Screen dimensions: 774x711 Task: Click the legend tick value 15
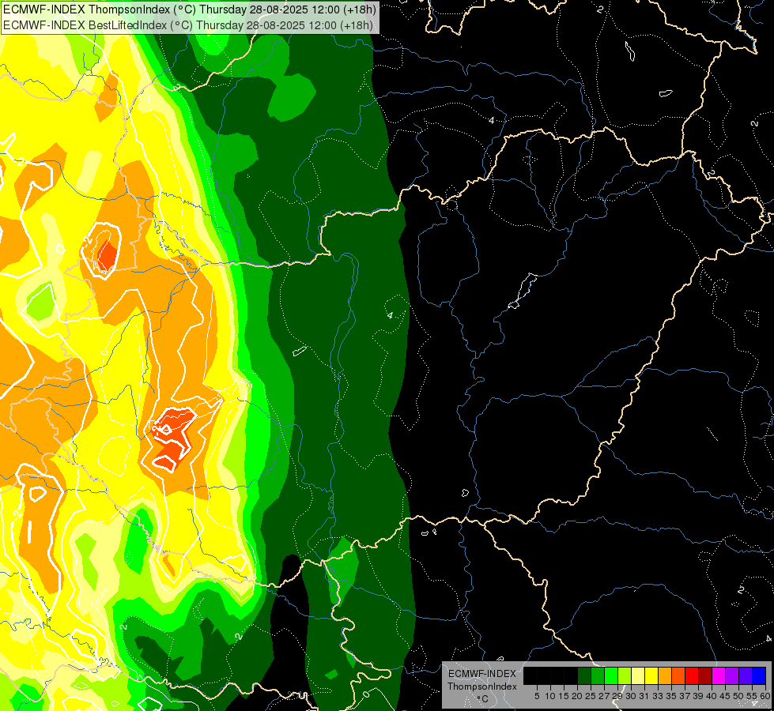click(564, 696)
